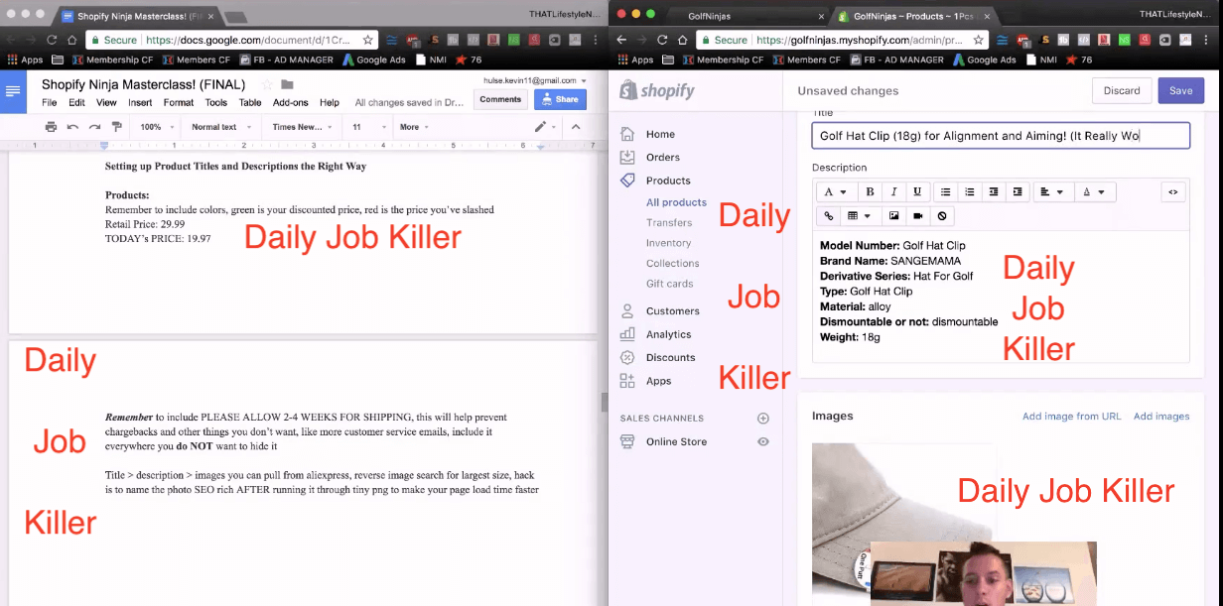Toggle italic in Shopify description editor
The height and width of the screenshot is (606, 1223).
[x=893, y=191]
